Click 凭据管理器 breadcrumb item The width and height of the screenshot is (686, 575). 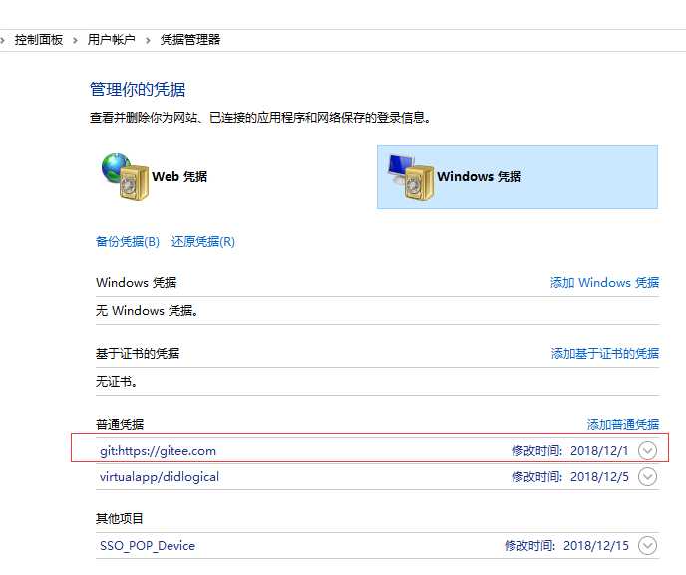coord(190,40)
